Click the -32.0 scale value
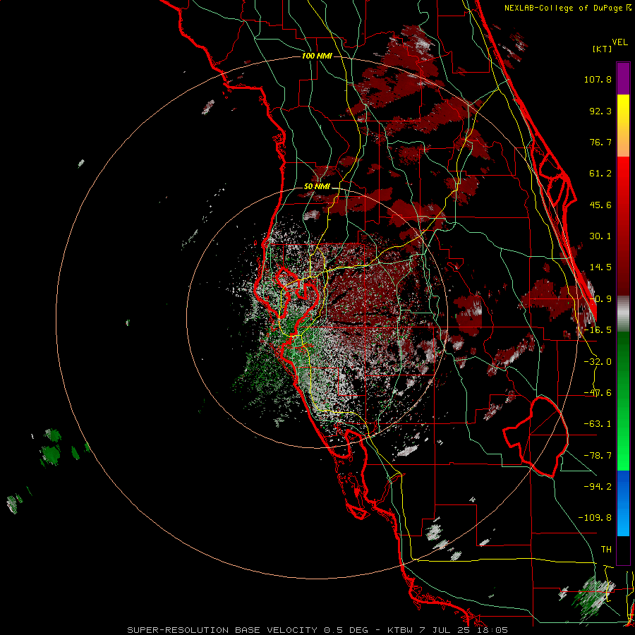The height and width of the screenshot is (635, 635). (598, 362)
